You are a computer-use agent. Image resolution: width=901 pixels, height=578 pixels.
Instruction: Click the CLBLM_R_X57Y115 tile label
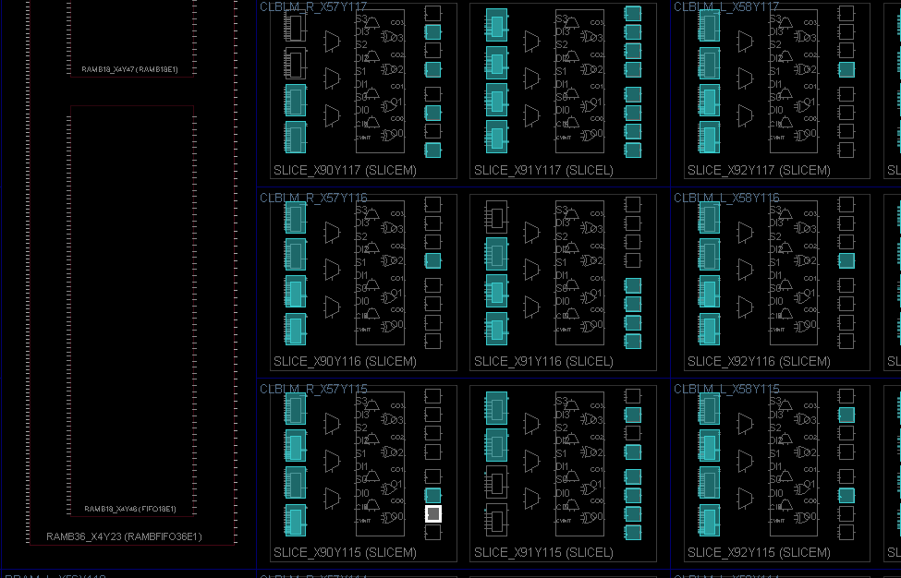click(313, 389)
